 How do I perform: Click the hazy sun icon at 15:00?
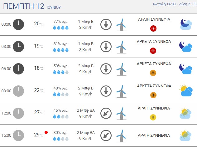[185, 135]
